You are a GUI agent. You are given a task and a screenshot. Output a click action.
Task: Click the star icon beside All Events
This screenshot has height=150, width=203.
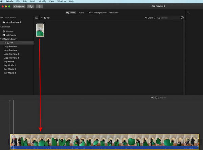4,35
